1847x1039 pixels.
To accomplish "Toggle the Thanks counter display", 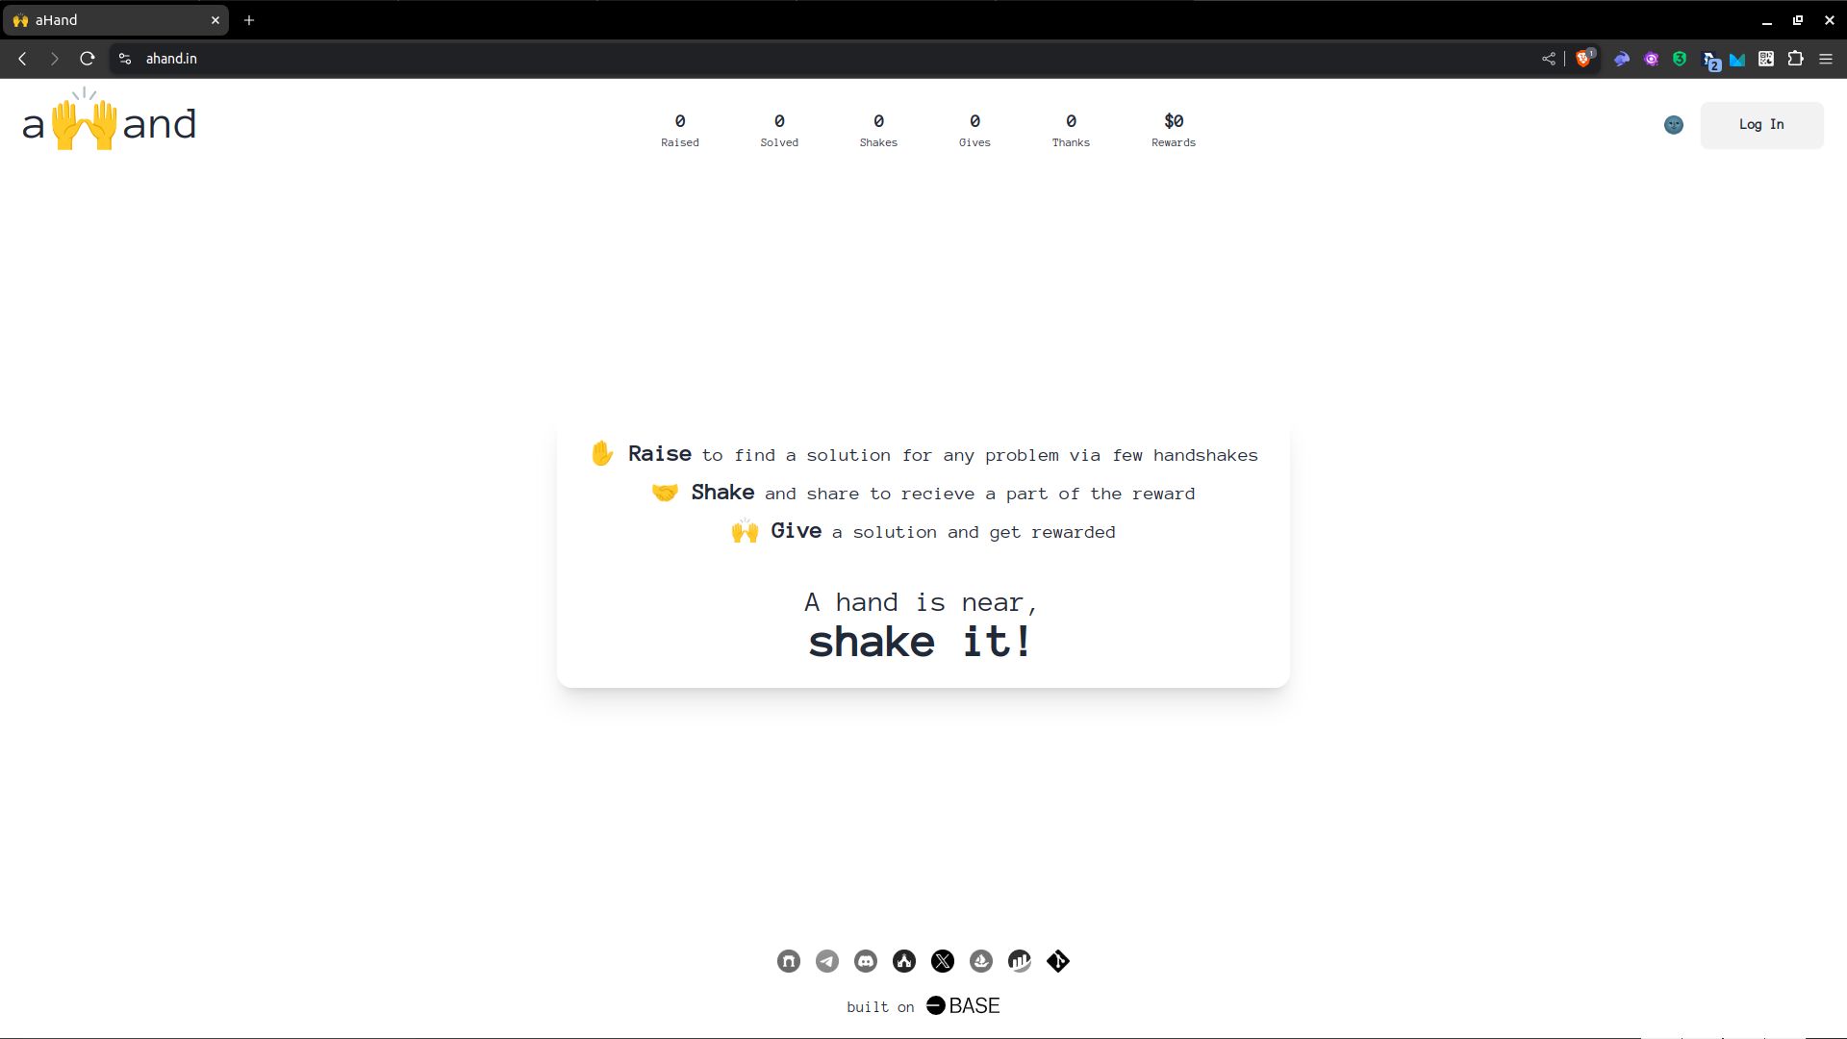I will (1071, 128).
